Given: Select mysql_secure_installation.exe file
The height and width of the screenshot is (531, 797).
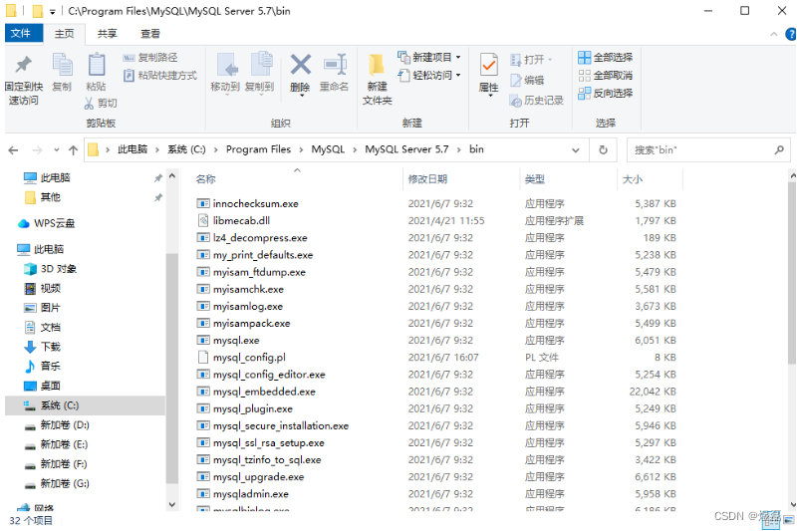Looking at the screenshot, I should (x=281, y=425).
